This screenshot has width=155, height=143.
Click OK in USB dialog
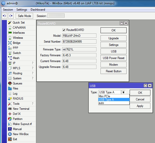[140, 93]
